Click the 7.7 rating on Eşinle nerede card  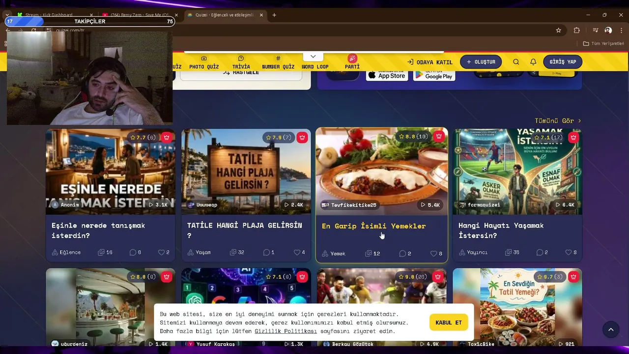[143, 138]
